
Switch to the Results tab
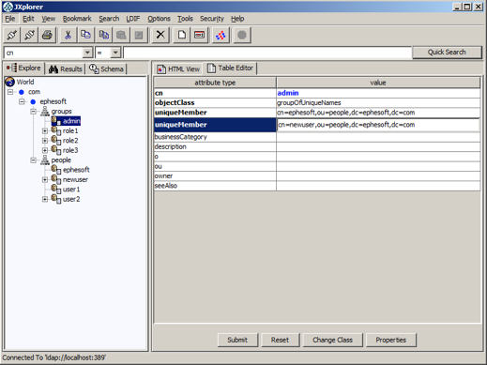tap(66, 68)
